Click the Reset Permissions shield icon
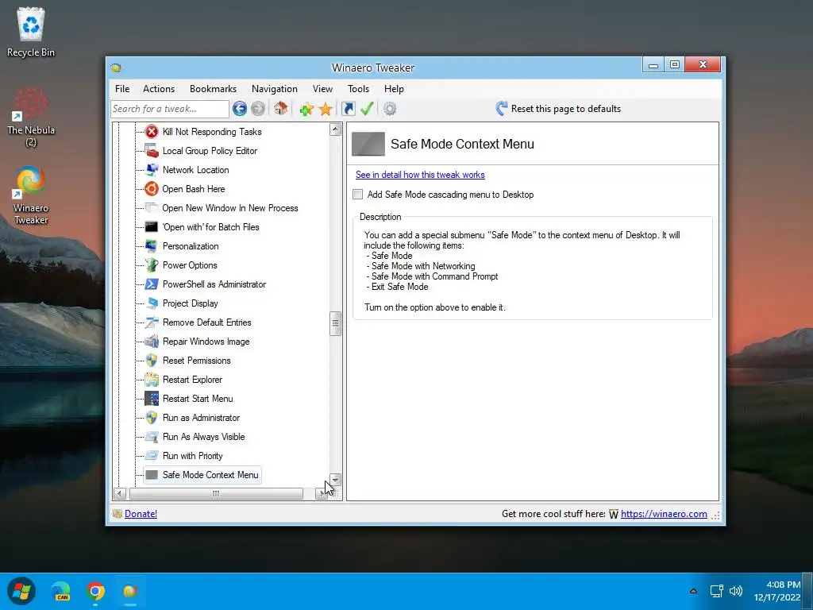Viewport: 813px width, 610px height. 152,361
